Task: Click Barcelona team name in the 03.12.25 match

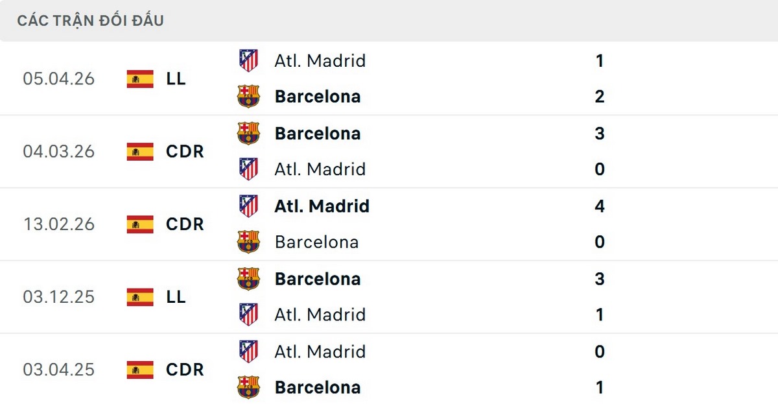Action: pos(318,279)
